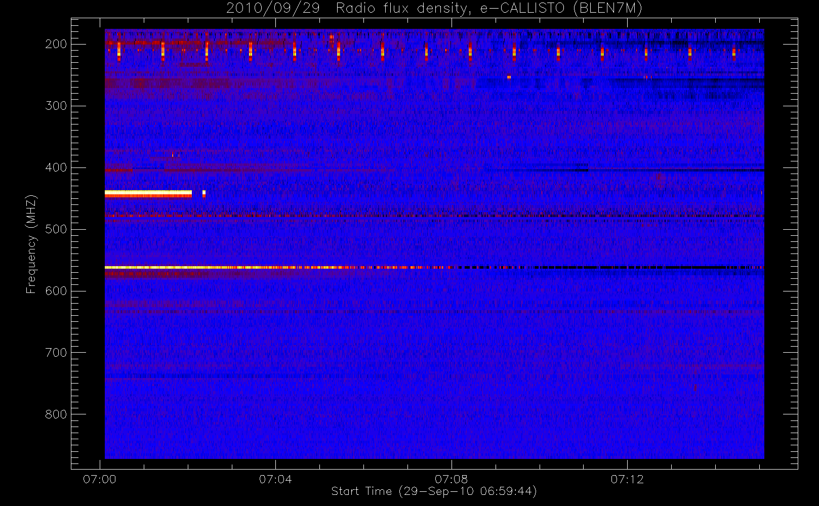Click the 300 frequency tick label
819x506 pixels.
coord(56,106)
